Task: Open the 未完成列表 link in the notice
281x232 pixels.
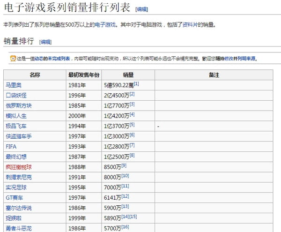Action: point(59,59)
